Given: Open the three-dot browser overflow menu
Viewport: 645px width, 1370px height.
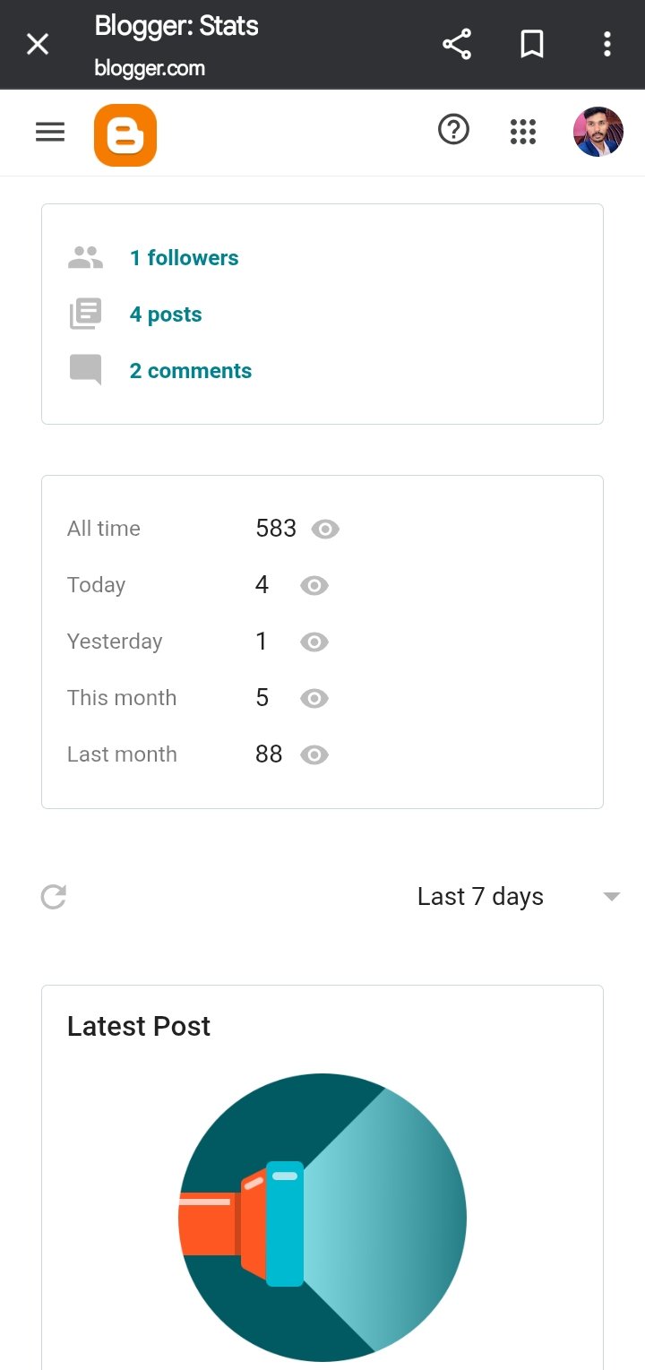Looking at the screenshot, I should pyautogui.click(x=607, y=44).
